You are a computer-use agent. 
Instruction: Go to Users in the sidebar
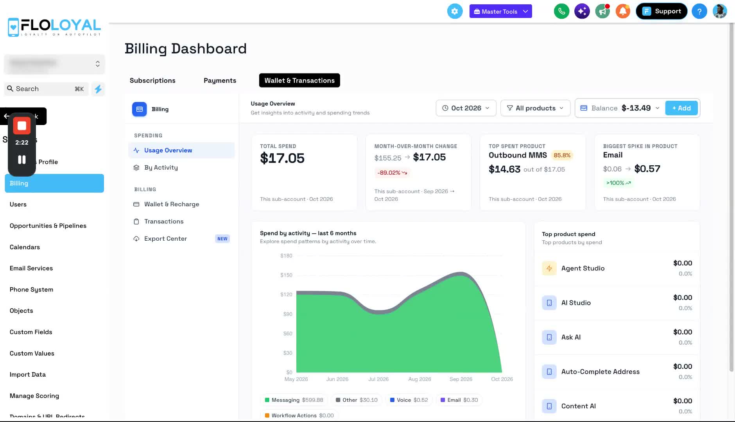point(54,204)
